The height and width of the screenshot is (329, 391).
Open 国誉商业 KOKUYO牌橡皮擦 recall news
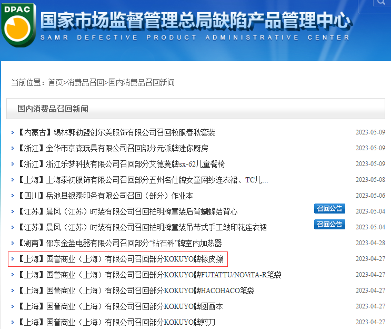(121, 259)
